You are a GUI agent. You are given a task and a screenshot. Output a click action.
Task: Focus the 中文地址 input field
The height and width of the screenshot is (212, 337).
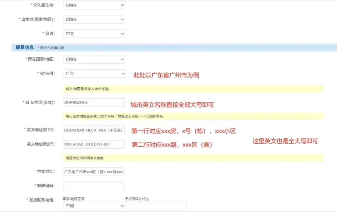[94, 172]
